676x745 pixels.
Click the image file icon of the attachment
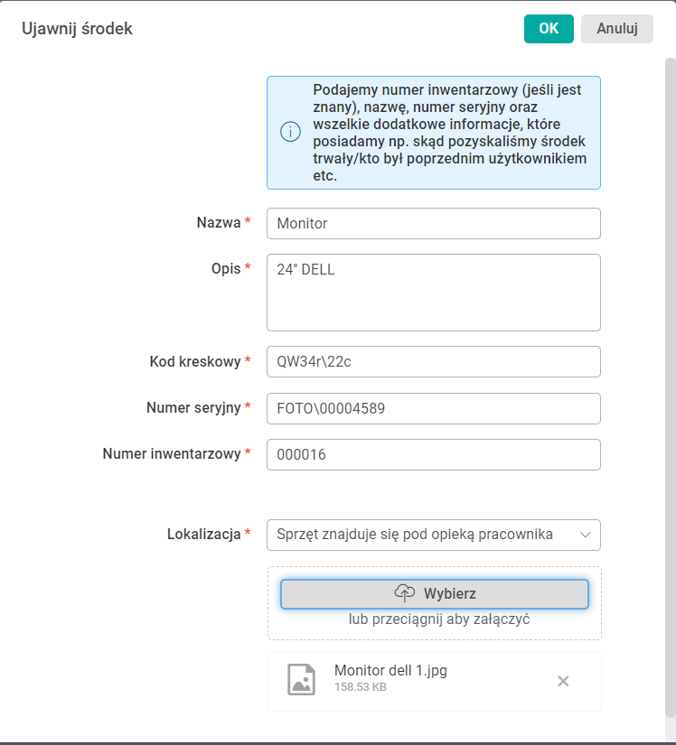301,680
